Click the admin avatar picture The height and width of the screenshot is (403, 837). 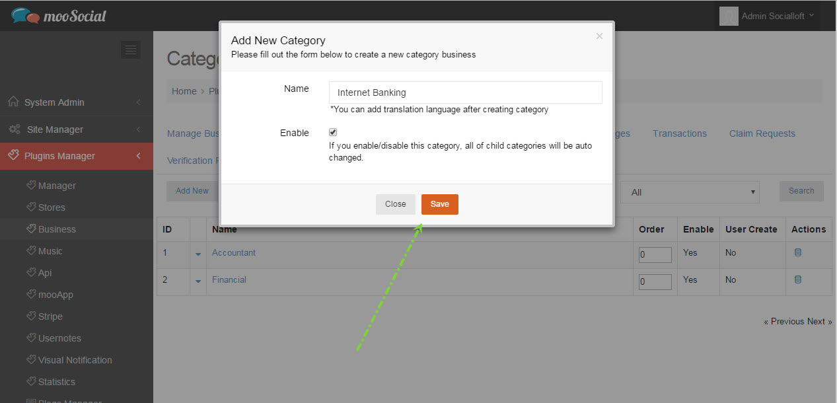tap(729, 16)
